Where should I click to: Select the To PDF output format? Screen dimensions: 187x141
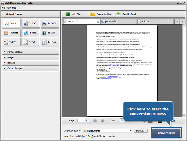[x=11, y=23]
